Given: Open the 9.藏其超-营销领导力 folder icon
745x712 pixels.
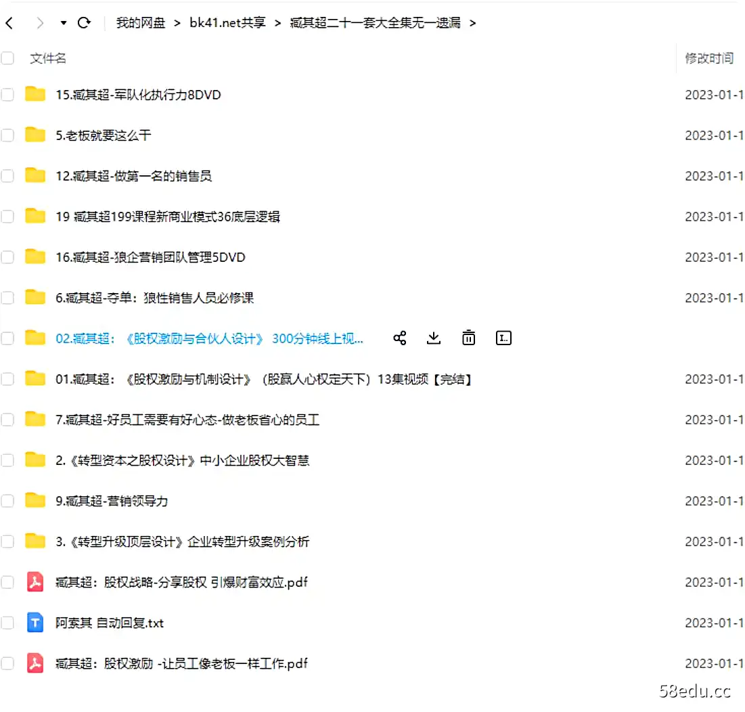Looking at the screenshot, I should pyautogui.click(x=36, y=501).
